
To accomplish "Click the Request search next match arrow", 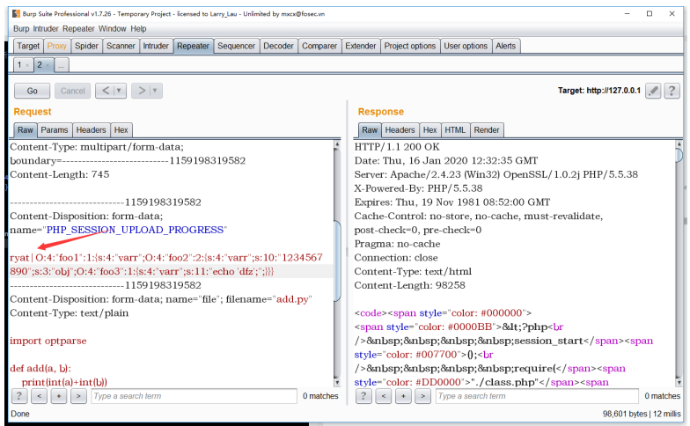I will (x=77, y=396).
